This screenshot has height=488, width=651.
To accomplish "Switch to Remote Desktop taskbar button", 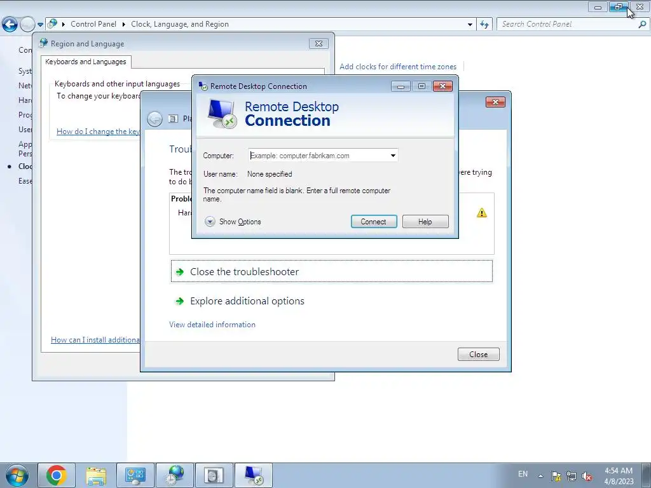I will point(254,475).
